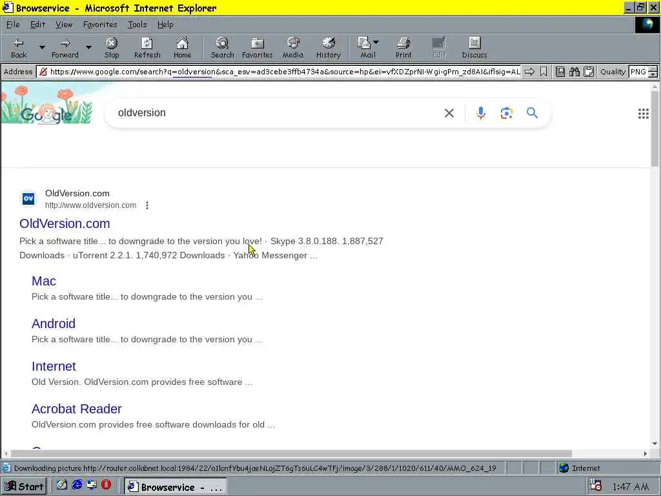This screenshot has width=661, height=496.
Task: Click the notepad and pencil quick launch icon
Action: [x=62, y=485]
